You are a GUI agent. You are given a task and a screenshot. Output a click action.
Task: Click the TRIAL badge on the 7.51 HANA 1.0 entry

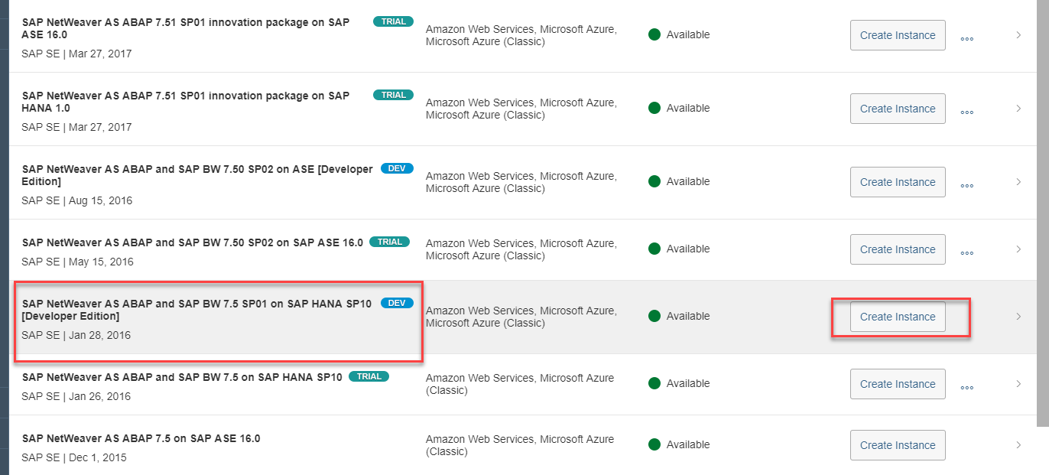[393, 95]
